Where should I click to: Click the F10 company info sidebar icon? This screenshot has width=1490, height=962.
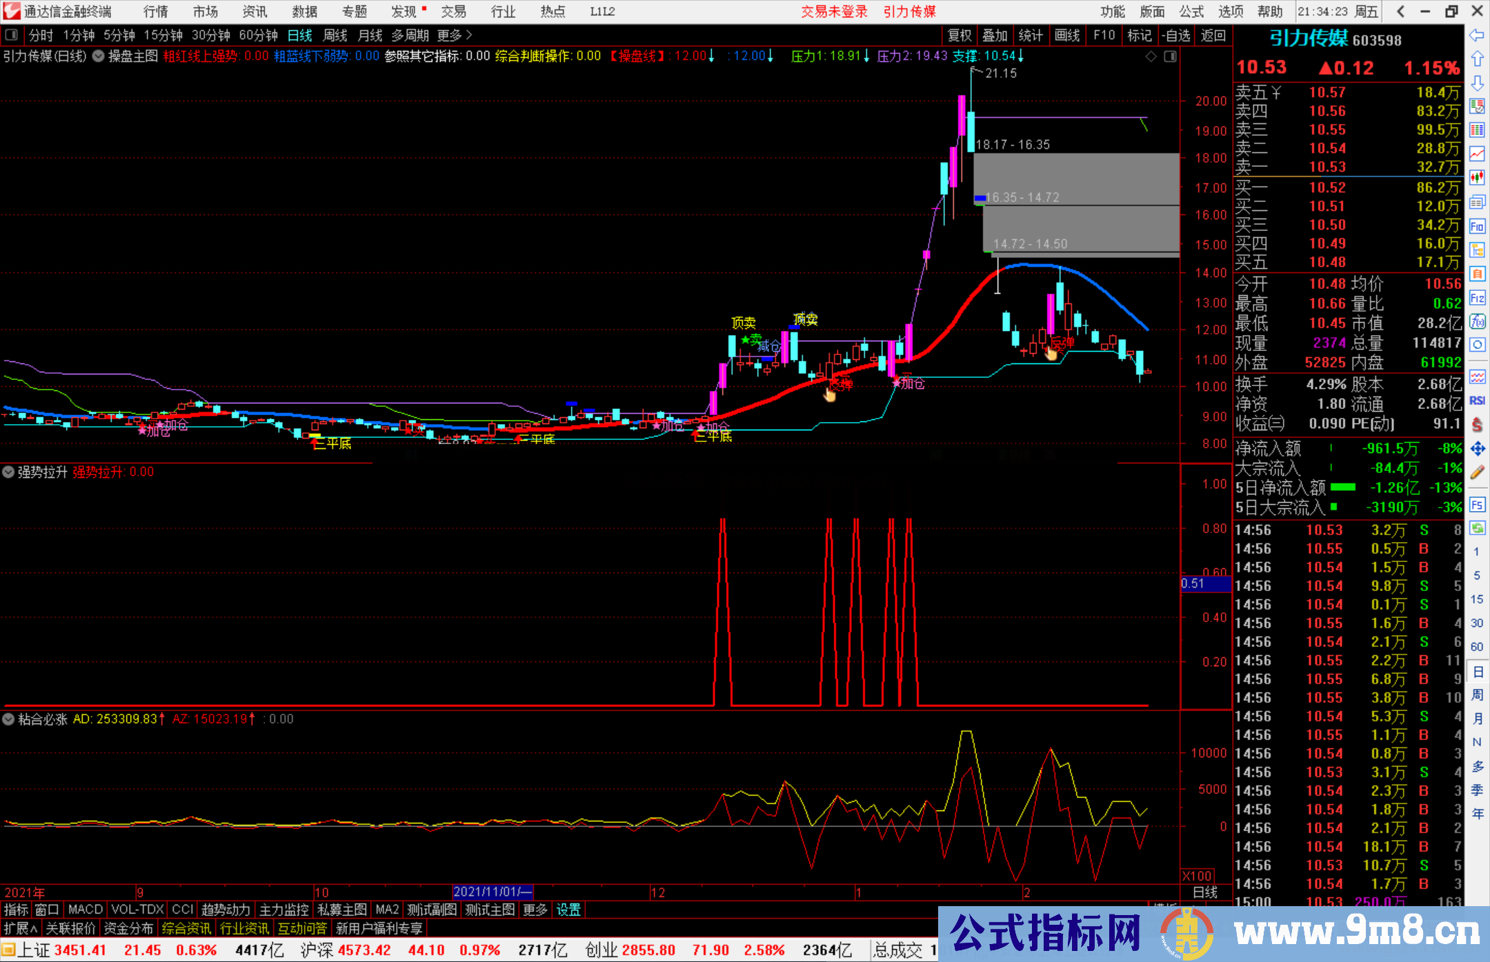(x=1477, y=226)
